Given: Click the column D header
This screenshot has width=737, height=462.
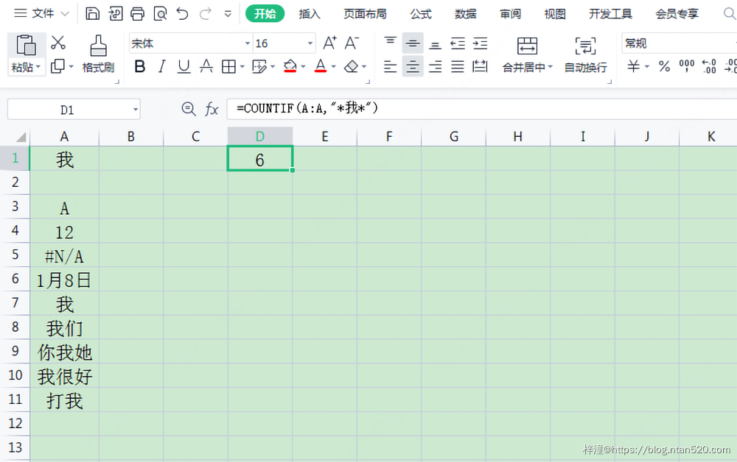Looking at the screenshot, I should coord(260,137).
